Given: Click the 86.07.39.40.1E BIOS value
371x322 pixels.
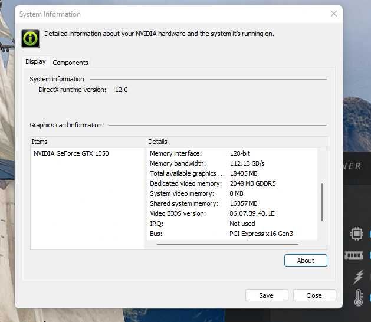Looking at the screenshot, I should (252, 213).
